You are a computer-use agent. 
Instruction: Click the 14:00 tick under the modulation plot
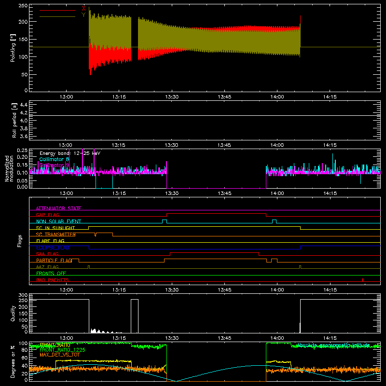277,193
